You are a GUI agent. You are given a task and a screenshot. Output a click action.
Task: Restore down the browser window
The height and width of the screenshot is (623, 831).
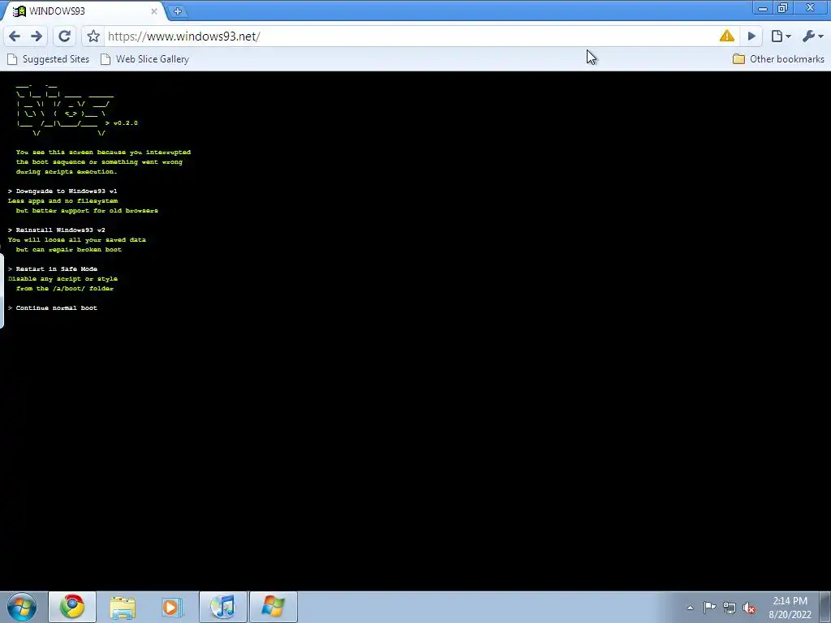[783, 8]
